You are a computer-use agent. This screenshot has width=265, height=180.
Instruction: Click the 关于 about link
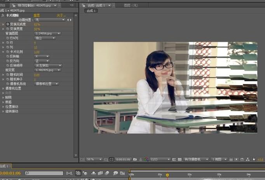tap(61, 15)
